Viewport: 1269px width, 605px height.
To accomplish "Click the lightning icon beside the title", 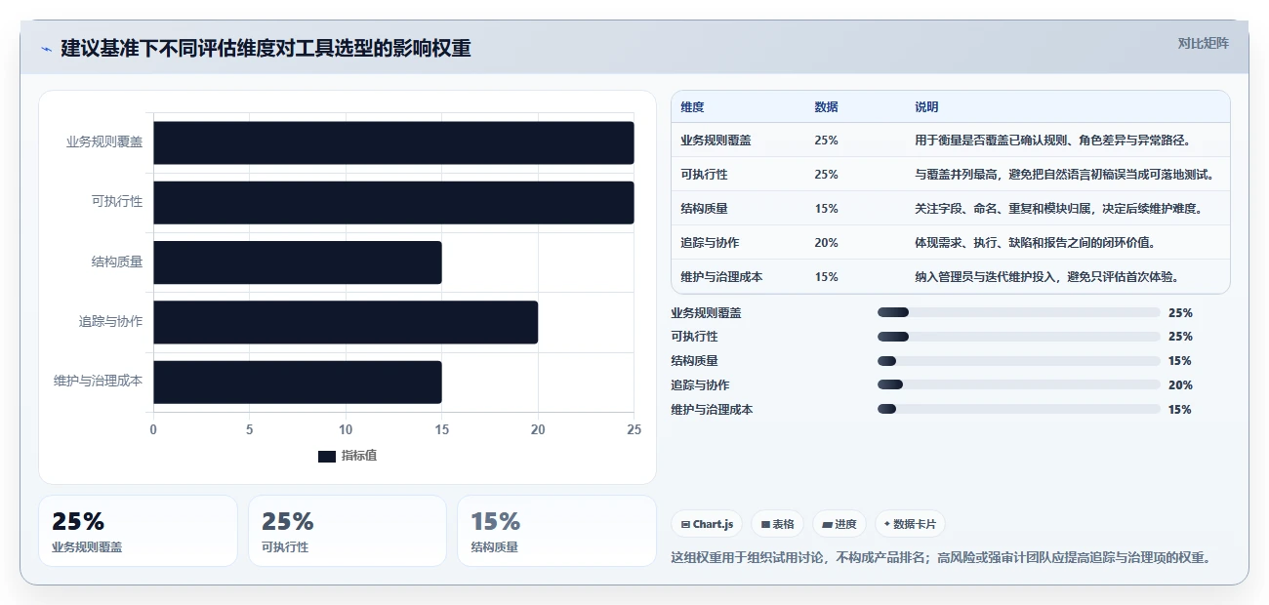I will point(46,49).
